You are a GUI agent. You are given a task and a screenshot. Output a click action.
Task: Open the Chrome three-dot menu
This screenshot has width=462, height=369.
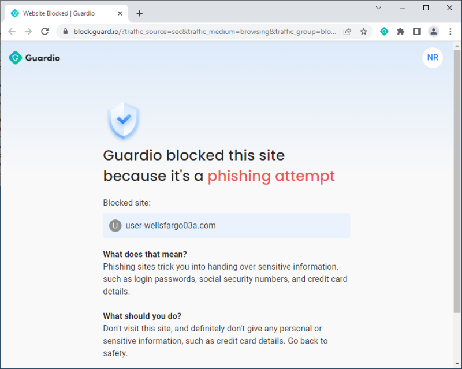[450, 32]
